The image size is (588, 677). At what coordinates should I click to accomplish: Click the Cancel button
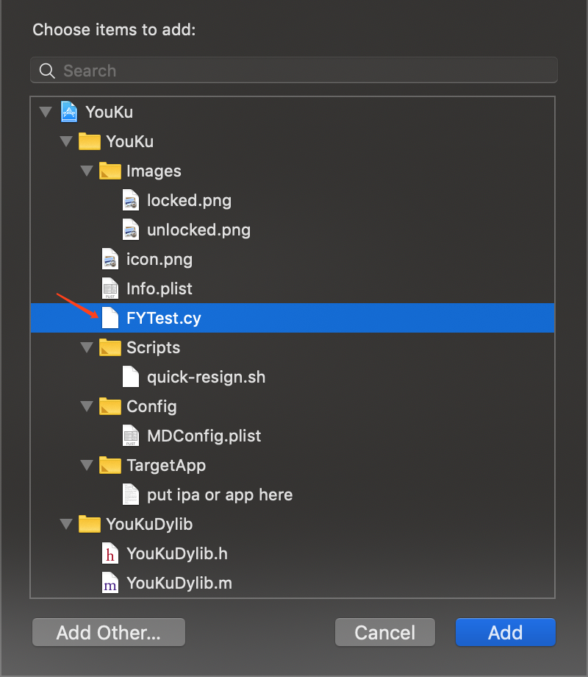[385, 632]
